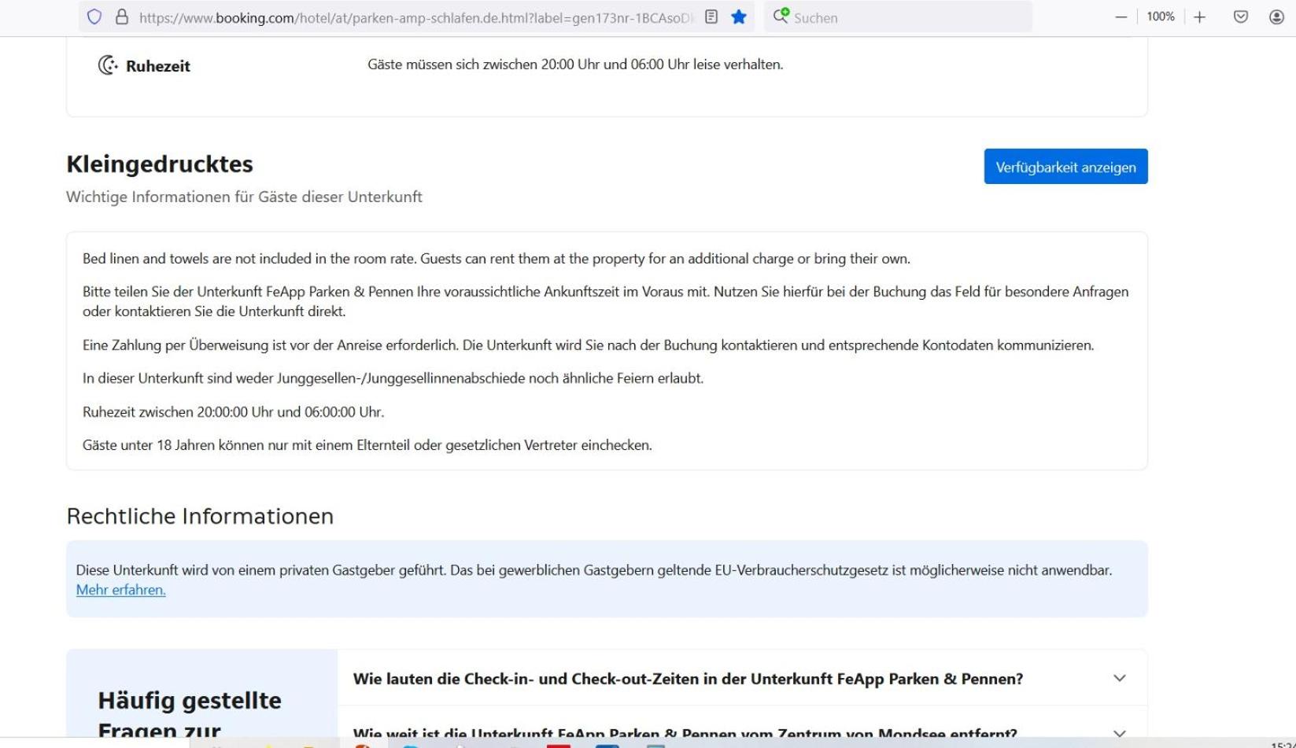Toggle reader view icon in address bar
The image size is (1296, 748).
711,17
